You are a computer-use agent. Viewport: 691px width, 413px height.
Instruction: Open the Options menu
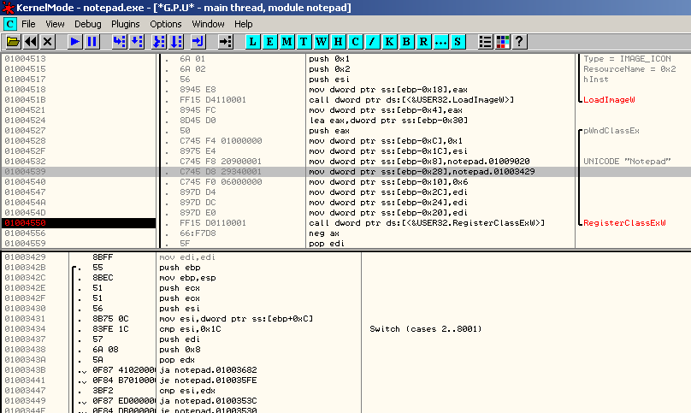pyautogui.click(x=166, y=24)
